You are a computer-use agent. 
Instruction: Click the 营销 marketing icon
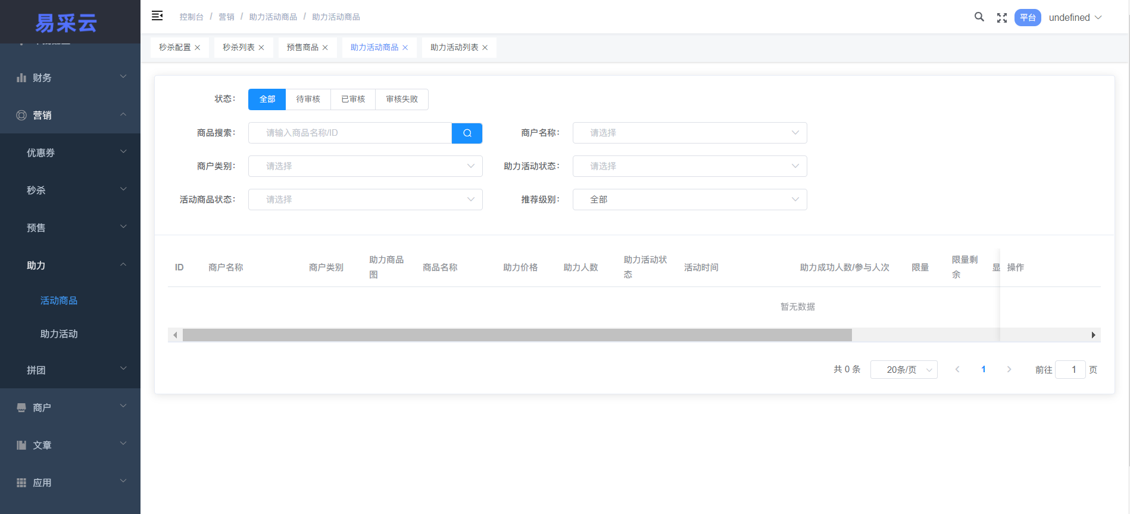[x=21, y=116]
